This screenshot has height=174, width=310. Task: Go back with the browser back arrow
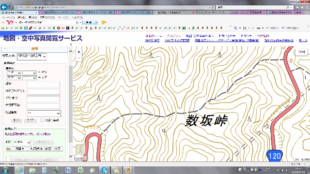click(x=4, y=7)
